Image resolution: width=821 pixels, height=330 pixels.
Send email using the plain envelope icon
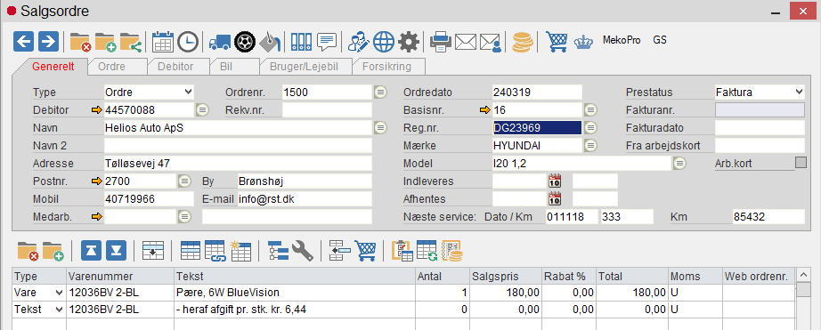click(x=465, y=41)
